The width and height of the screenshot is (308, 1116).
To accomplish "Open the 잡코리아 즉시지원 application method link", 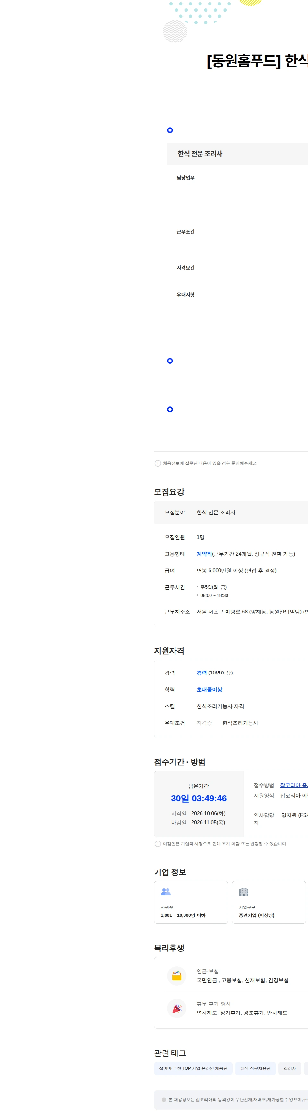I will coord(294,785).
